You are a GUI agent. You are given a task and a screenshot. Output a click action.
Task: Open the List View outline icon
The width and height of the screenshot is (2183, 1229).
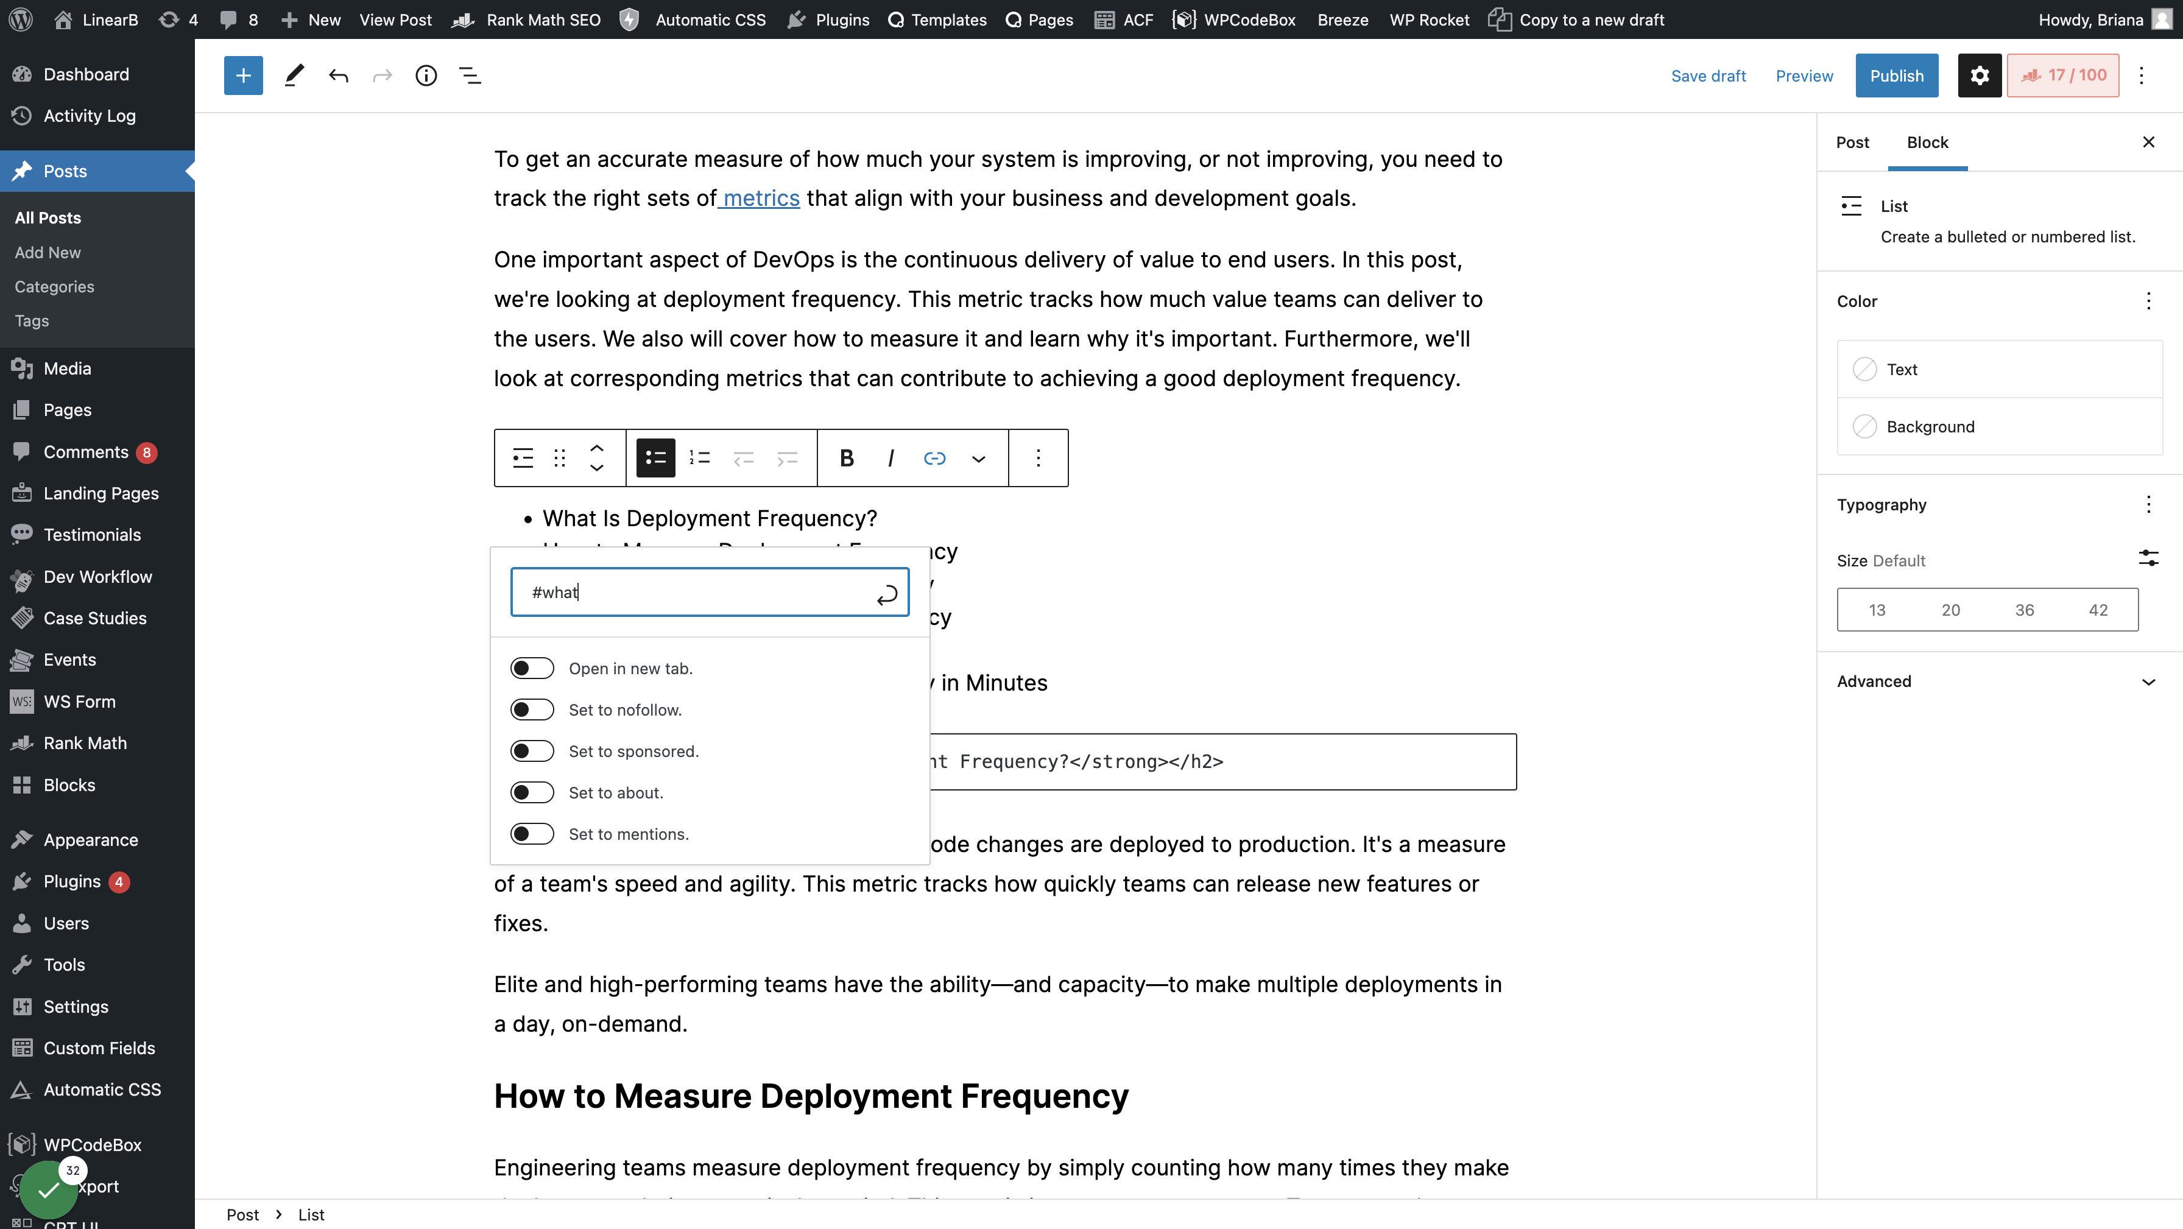pos(470,76)
